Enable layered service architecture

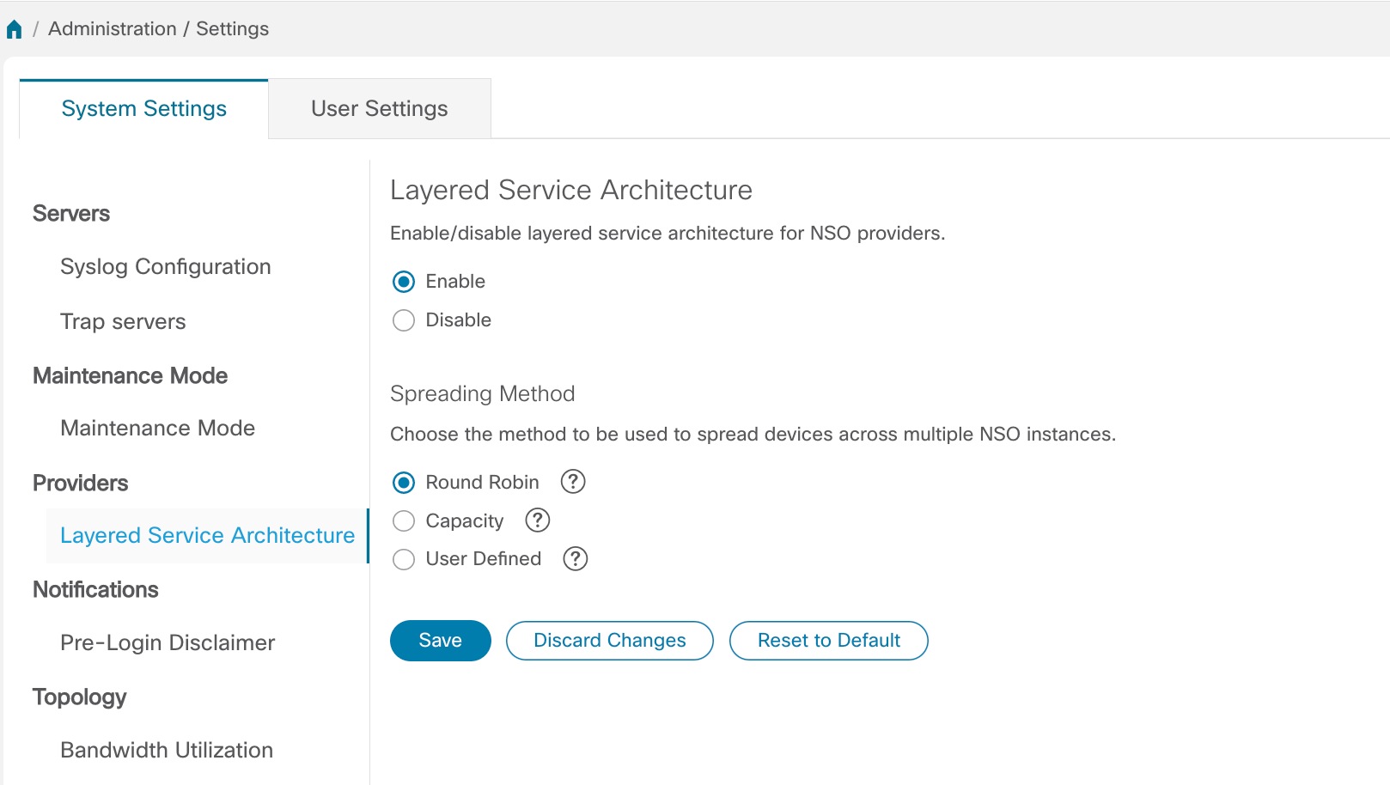[x=403, y=281]
